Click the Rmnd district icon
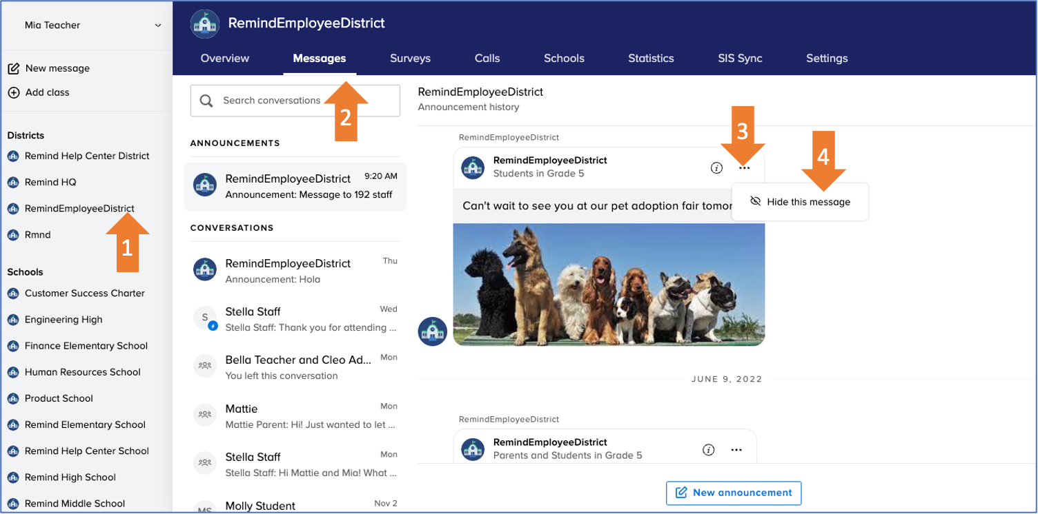Image resolution: width=1038 pixels, height=514 pixels. (x=12, y=235)
